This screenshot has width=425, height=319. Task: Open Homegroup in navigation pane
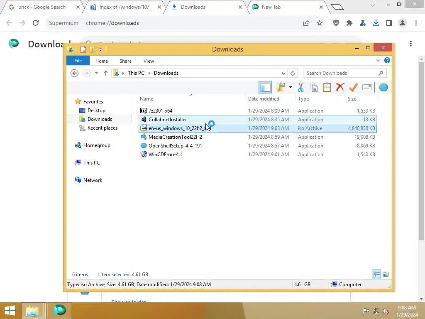96,145
